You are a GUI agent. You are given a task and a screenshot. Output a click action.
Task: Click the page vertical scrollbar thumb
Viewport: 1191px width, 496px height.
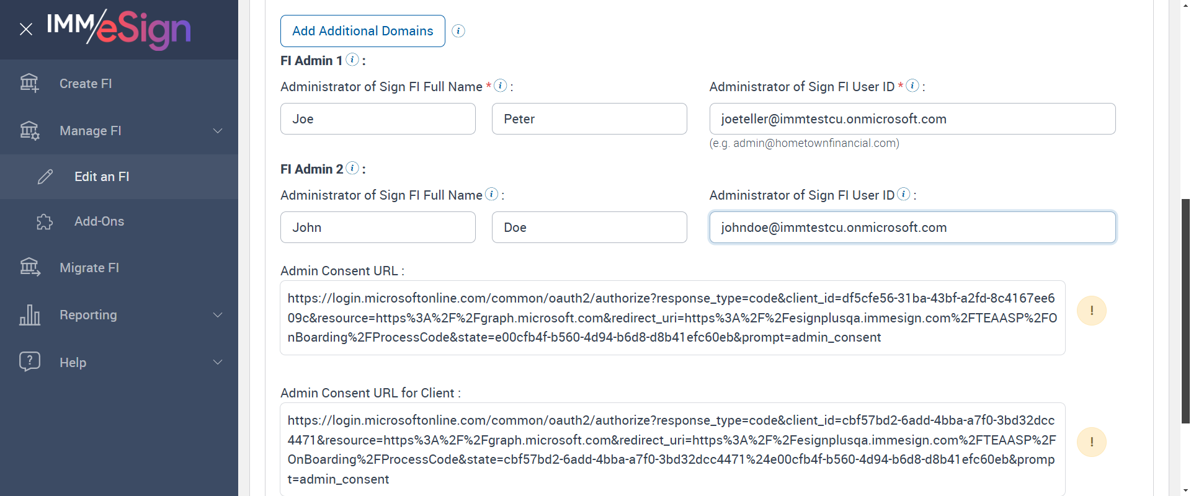click(1185, 310)
